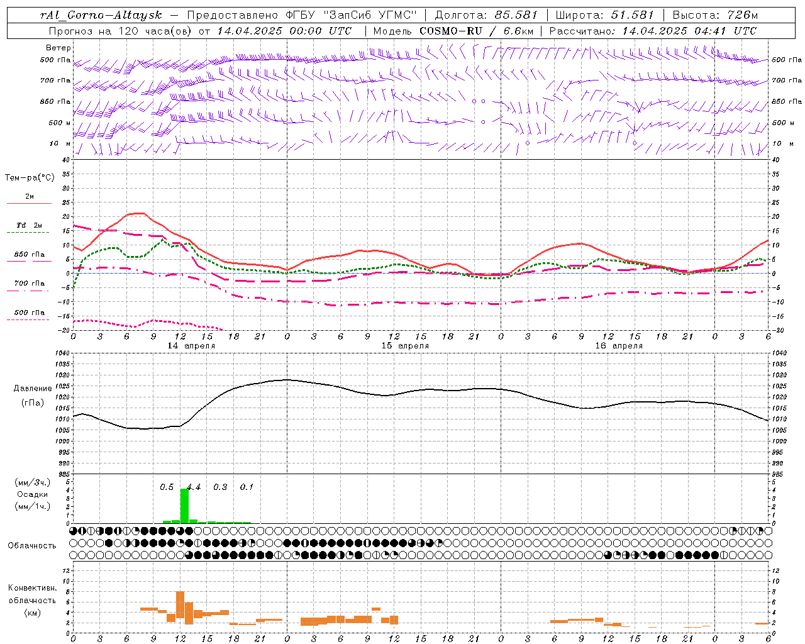This screenshot has height=644, width=805.
Task: Click the Осадки panel label
Action: tap(32, 494)
